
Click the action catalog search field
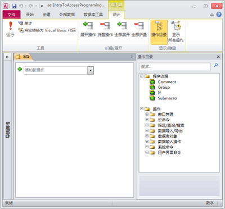(x=175, y=67)
